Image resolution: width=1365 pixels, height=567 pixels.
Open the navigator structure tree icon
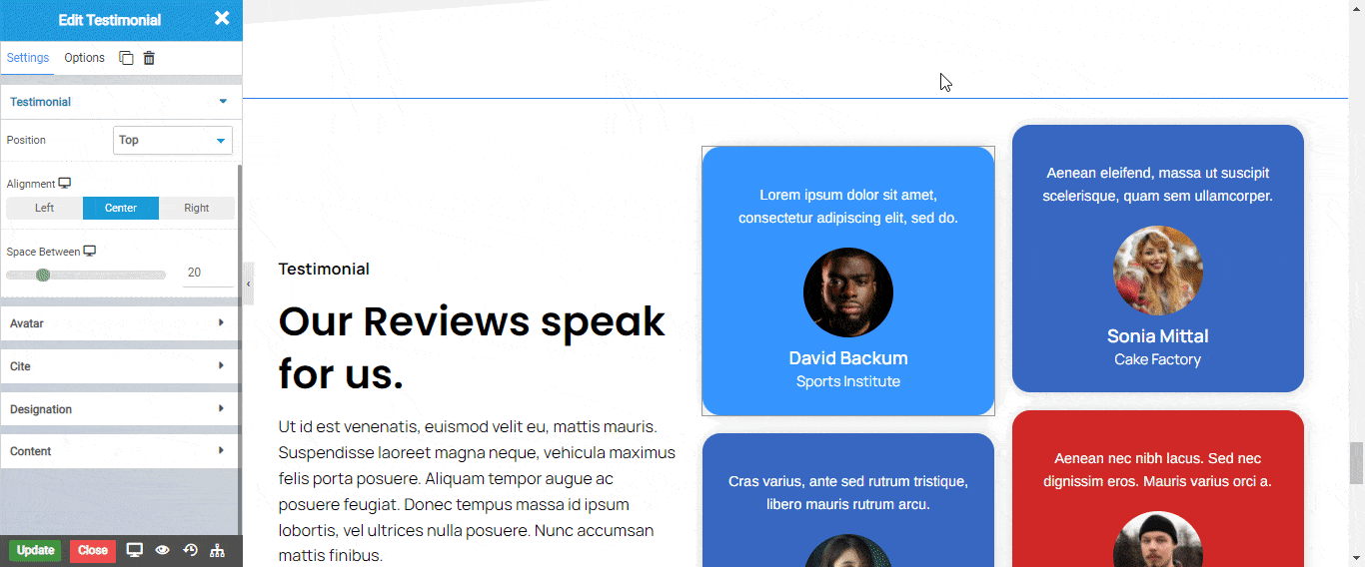pyautogui.click(x=218, y=550)
